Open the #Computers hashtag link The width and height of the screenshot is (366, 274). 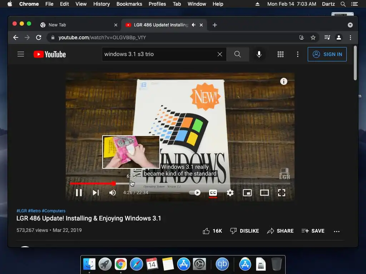(54, 211)
